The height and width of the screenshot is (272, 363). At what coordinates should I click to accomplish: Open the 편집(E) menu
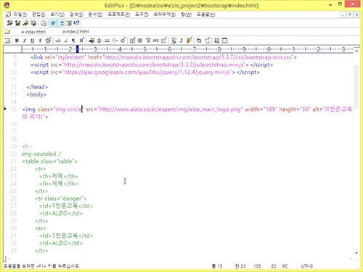(x=38, y=15)
